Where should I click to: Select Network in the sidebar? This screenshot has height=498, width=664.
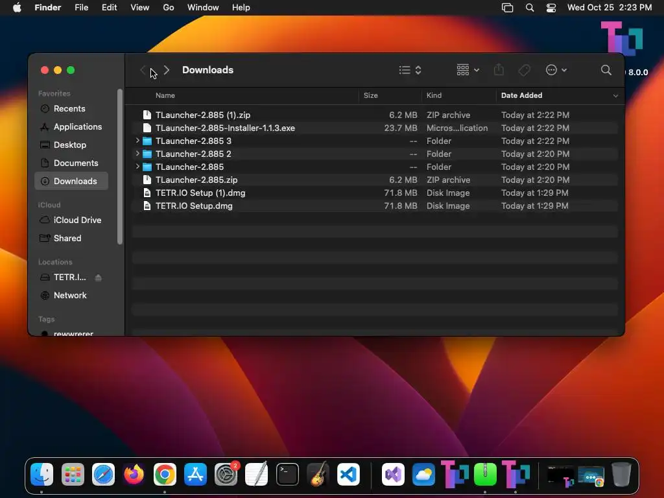71,296
